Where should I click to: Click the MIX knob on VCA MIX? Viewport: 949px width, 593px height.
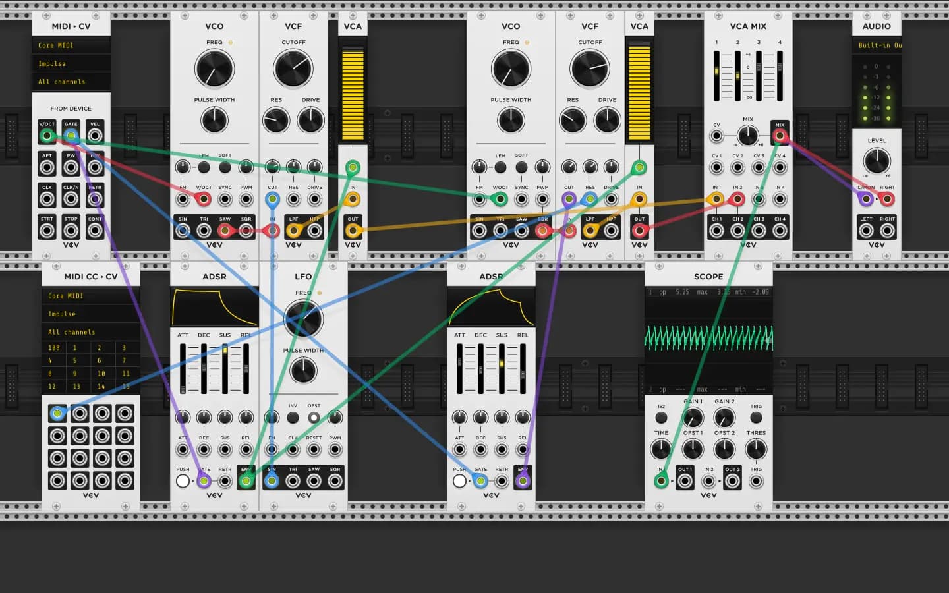(748, 136)
